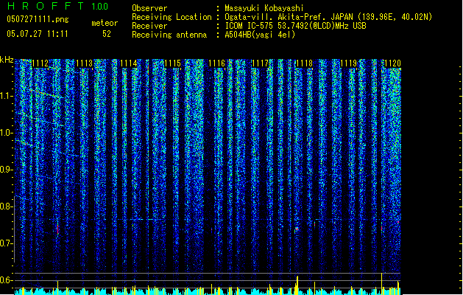Click the red meteor echo after 1112
This screenshot has height=295, width=463.
pyautogui.click(x=58, y=228)
